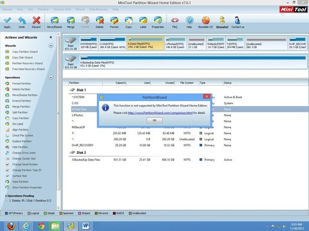Open the General menu
The height and width of the screenshot is (231, 309).
pyautogui.click(x=7, y=10)
